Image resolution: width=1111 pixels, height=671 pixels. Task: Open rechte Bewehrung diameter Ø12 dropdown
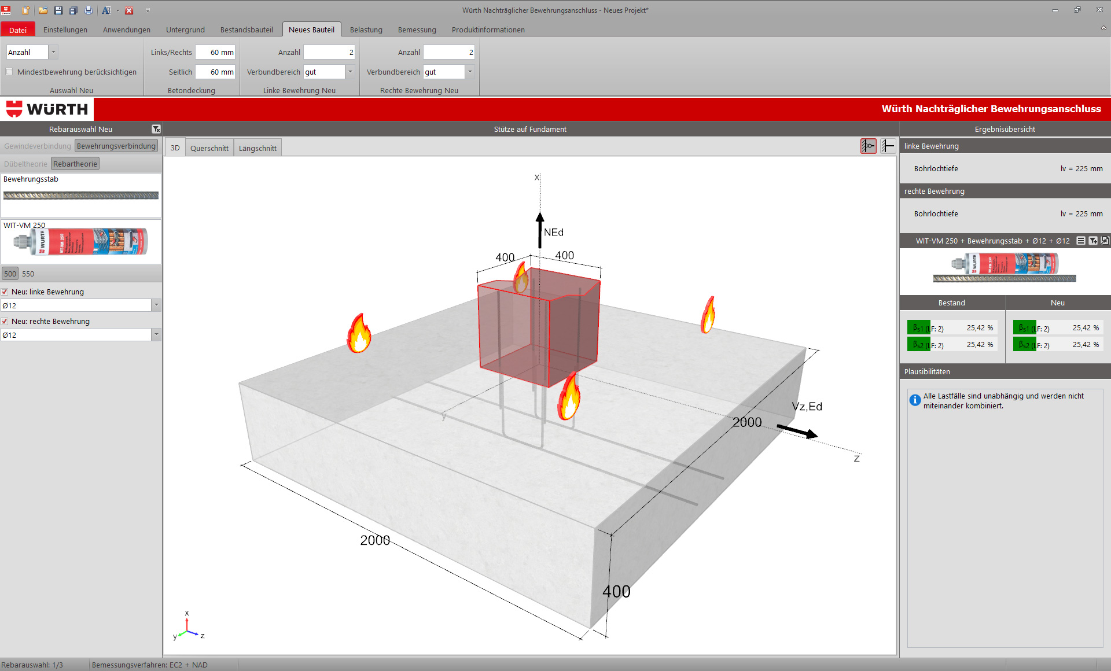coord(156,335)
